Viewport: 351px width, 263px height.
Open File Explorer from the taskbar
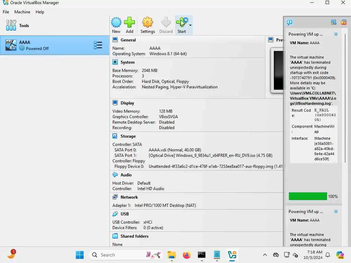point(172,255)
